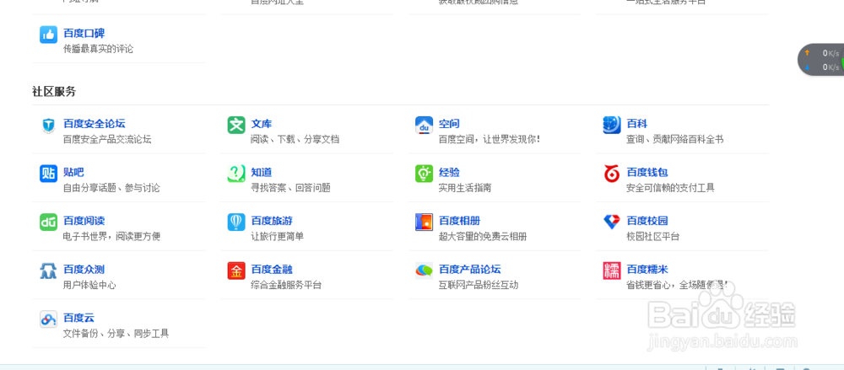Viewport: 844px width, 370px height.
Task: Click the 百度安全论坛 shield icon
Action: point(48,126)
